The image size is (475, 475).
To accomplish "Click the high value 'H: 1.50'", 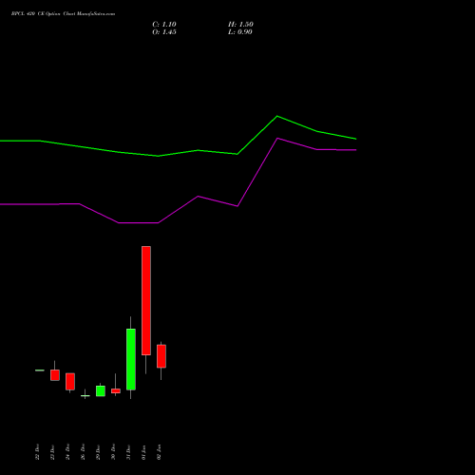I will (x=240, y=25).
